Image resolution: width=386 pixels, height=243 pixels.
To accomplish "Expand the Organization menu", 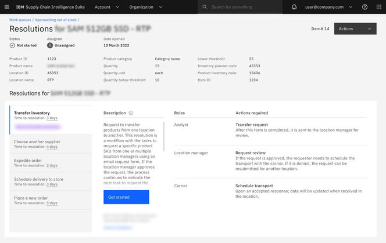I will point(144,7).
